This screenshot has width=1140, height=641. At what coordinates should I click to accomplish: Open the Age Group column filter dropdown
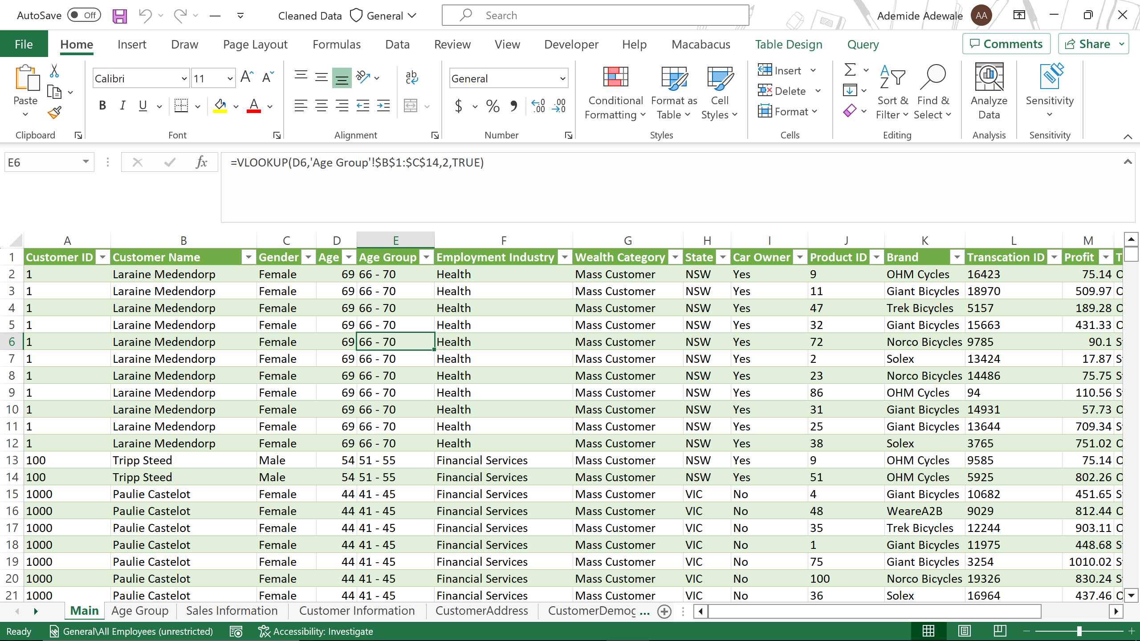[x=426, y=257]
